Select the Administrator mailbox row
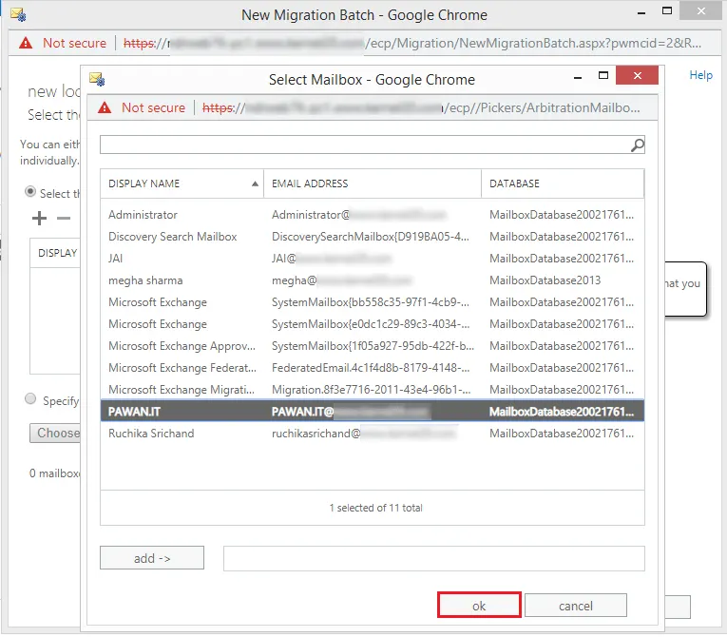The width and height of the screenshot is (727, 637). [143, 215]
